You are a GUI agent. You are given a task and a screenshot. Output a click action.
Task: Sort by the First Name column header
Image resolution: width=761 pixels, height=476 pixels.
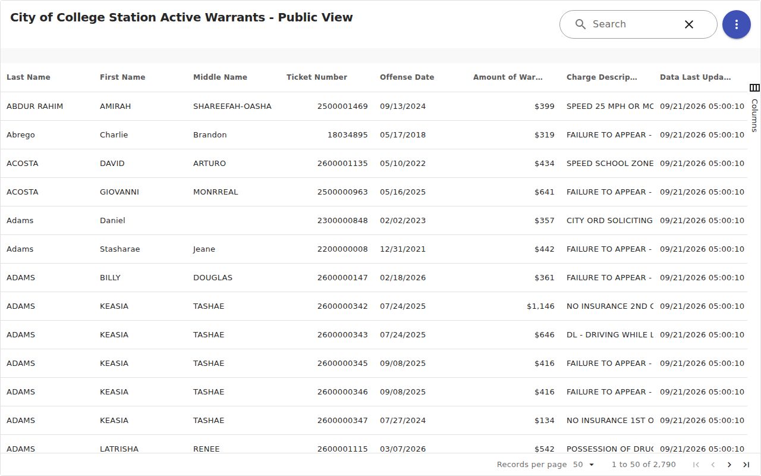click(x=122, y=77)
